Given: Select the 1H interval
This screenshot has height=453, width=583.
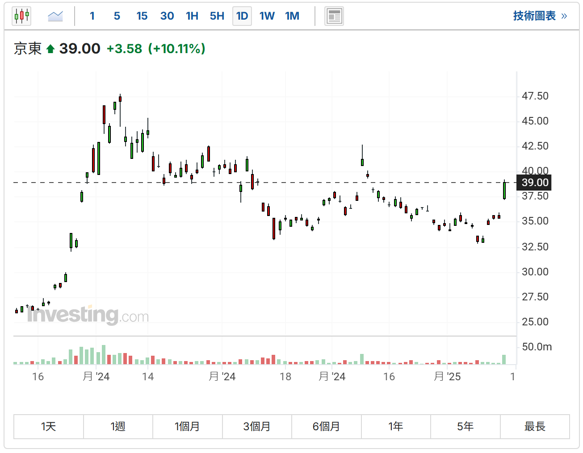Looking at the screenshot, I should [x=192, y=17].
